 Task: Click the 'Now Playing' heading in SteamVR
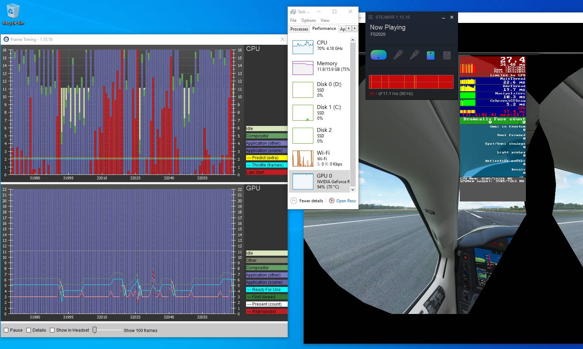[x=388, y=27]
